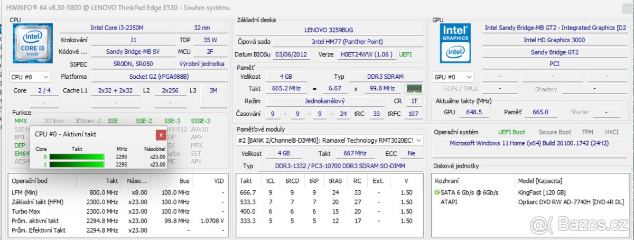Click the module 667 MHz Takt field

[x=357, y=153]
